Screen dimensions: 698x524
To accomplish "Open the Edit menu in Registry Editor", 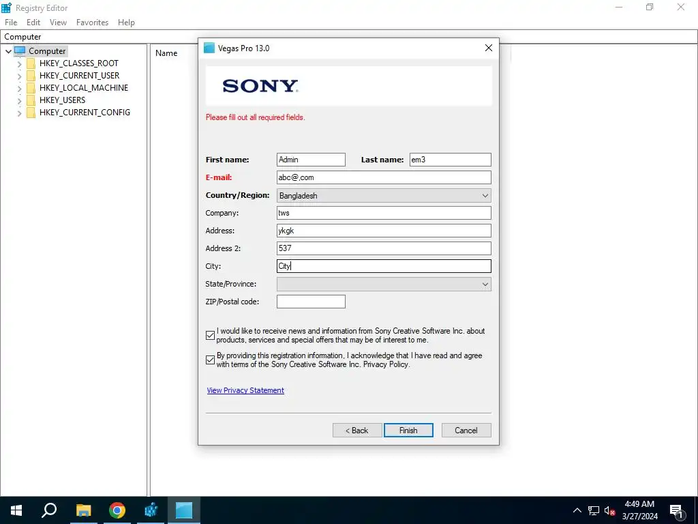I will pos(33,23).
